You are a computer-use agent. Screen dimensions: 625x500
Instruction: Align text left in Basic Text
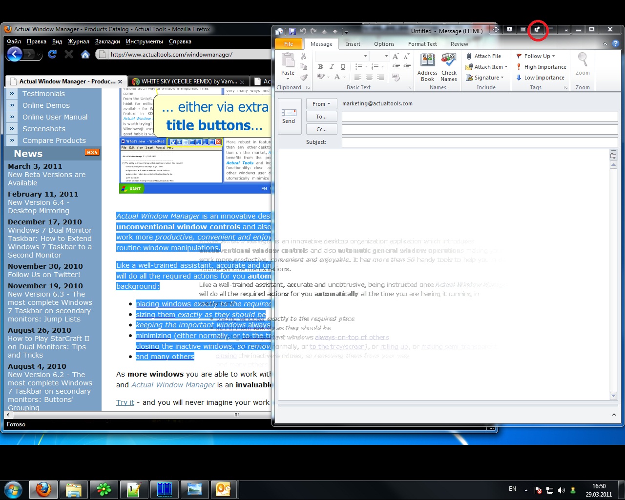358,77
